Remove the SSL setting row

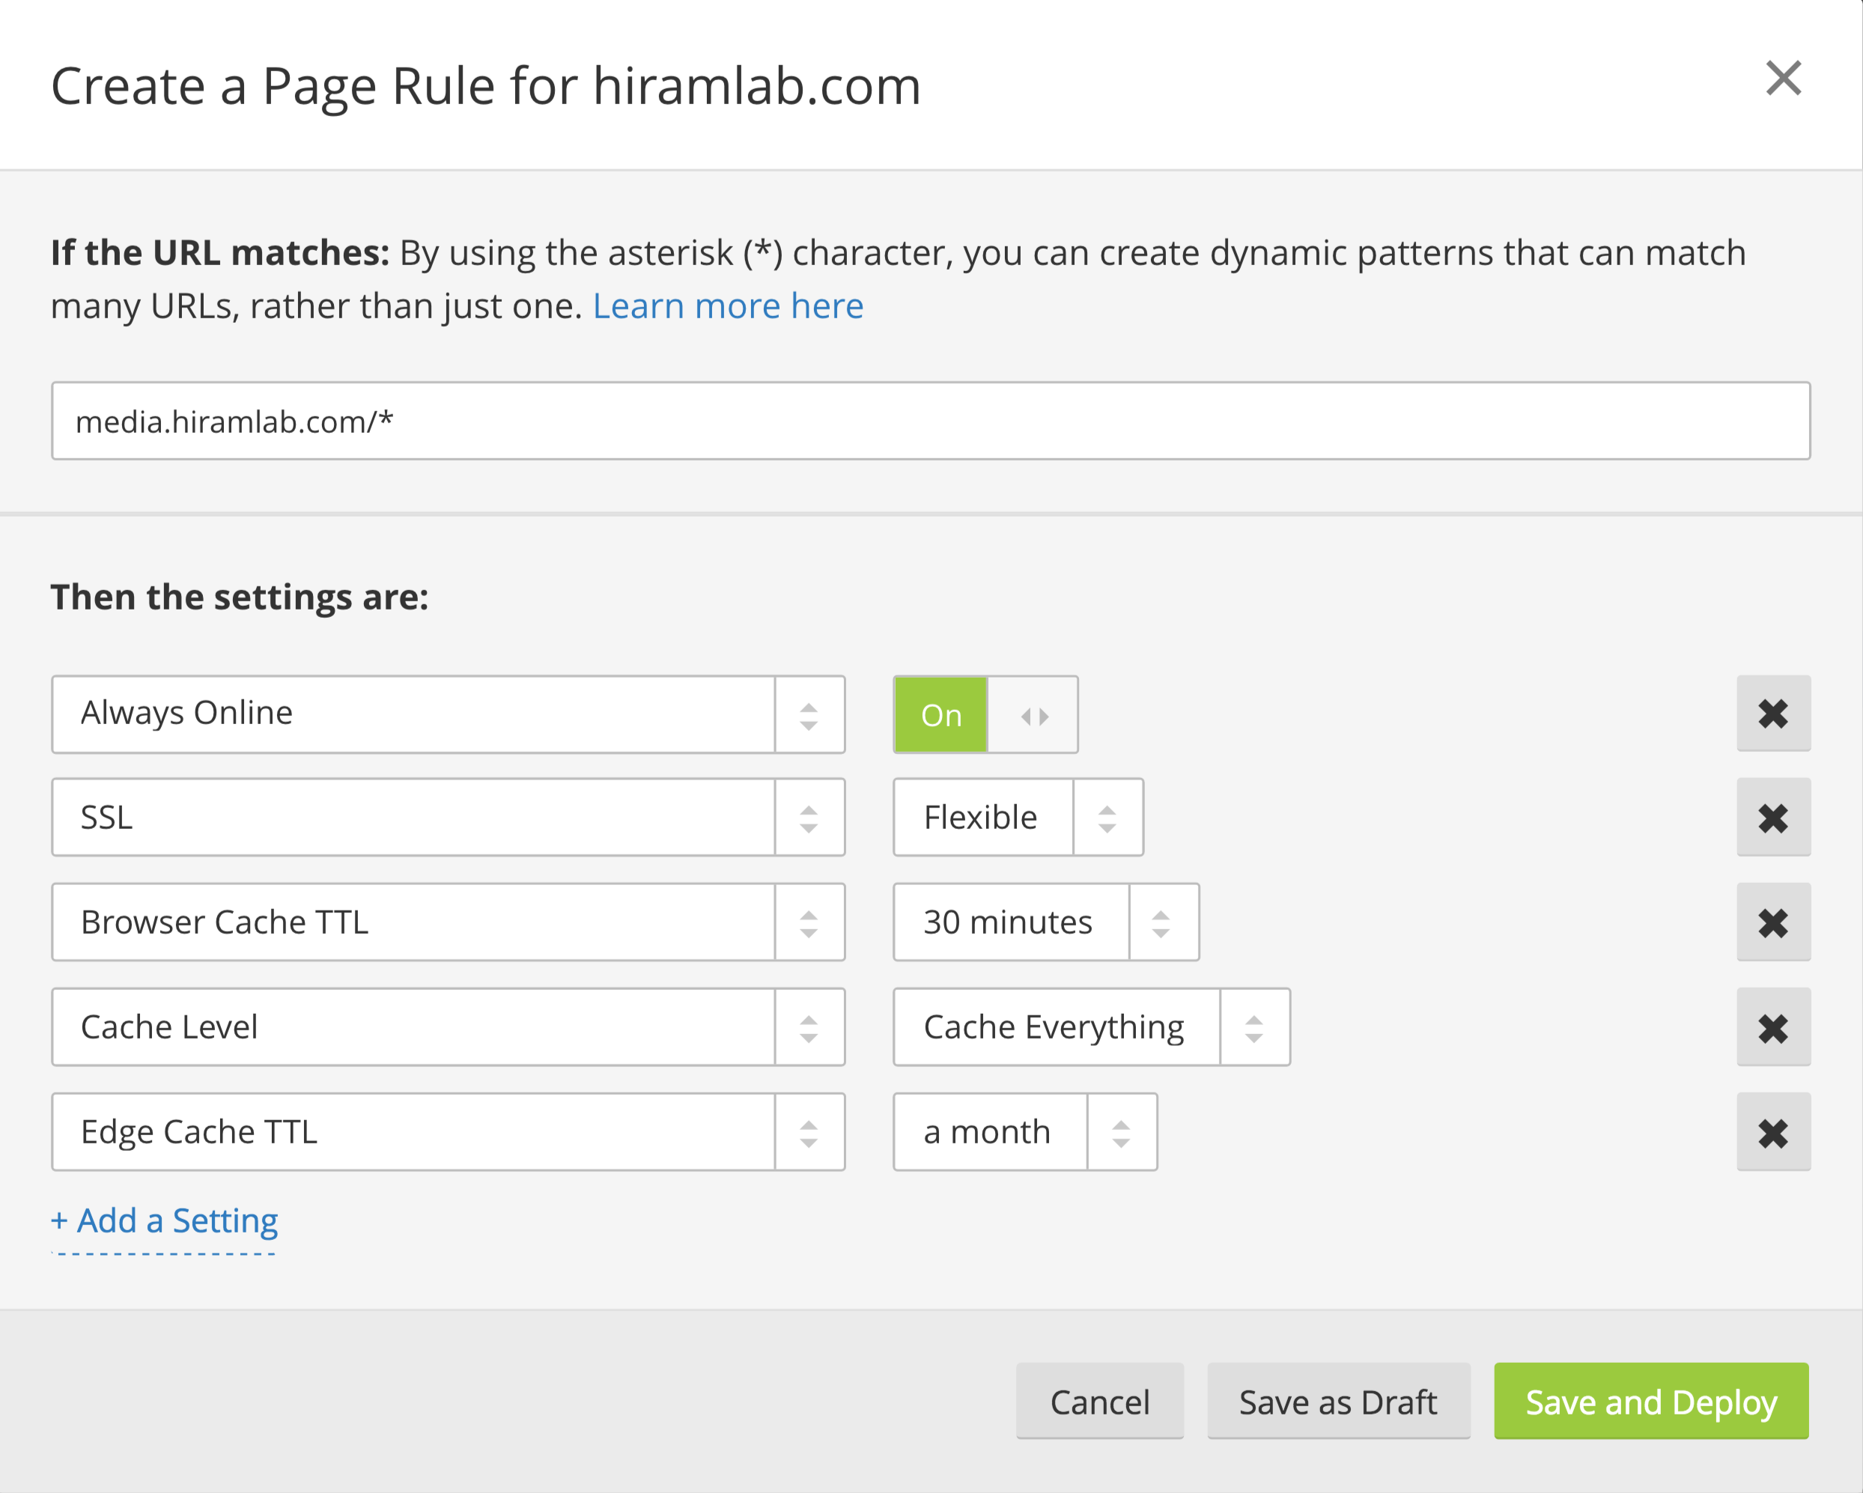tap(1773, 818)
